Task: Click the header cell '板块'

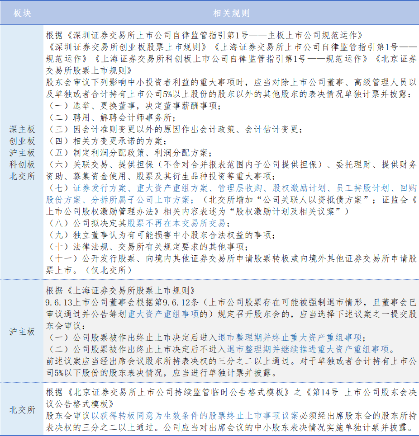Action: click(22, 13)
